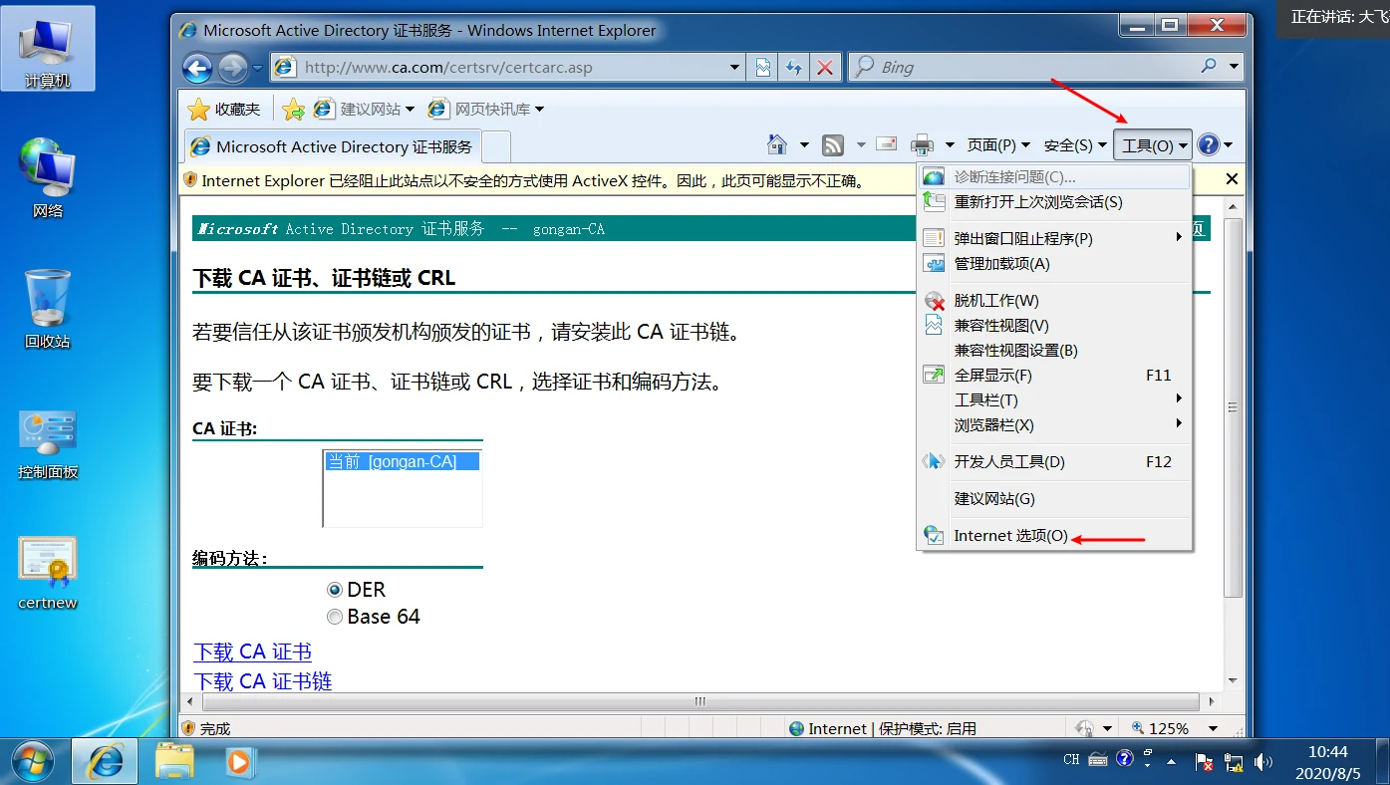Open the address bar history dropdown arrow
This screenshot has height=785, width=1390.
735,68
